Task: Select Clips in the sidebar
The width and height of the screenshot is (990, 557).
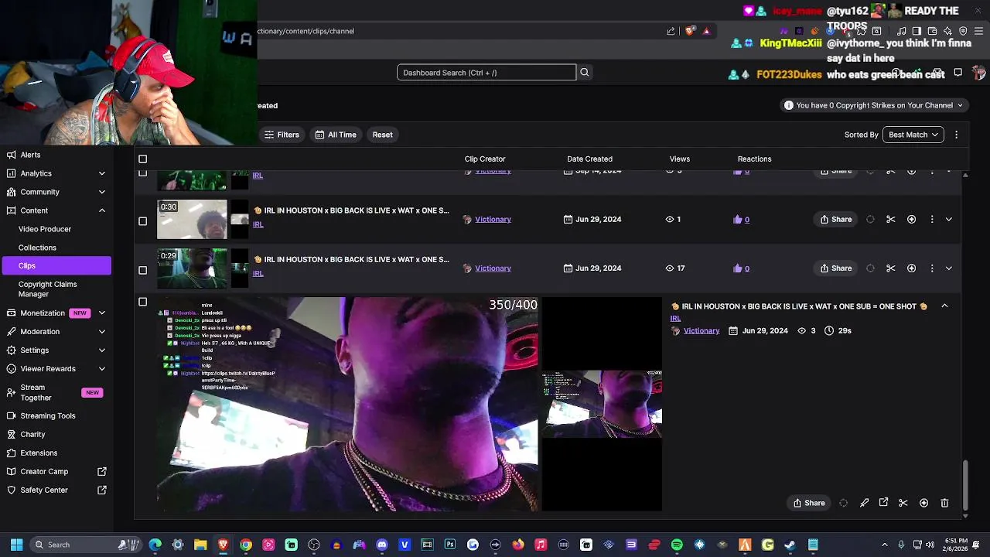Action: point(56,266)
